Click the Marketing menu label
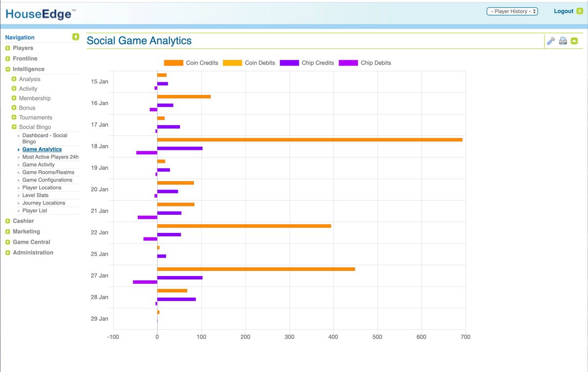The image size is (588, 372). (26, 232)
